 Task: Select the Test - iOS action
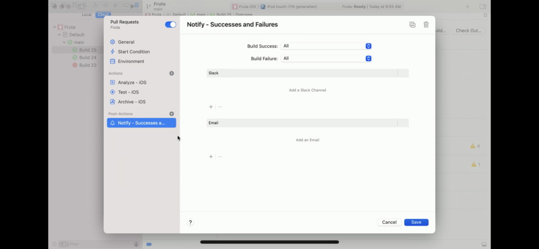click(x=141, y=92)
